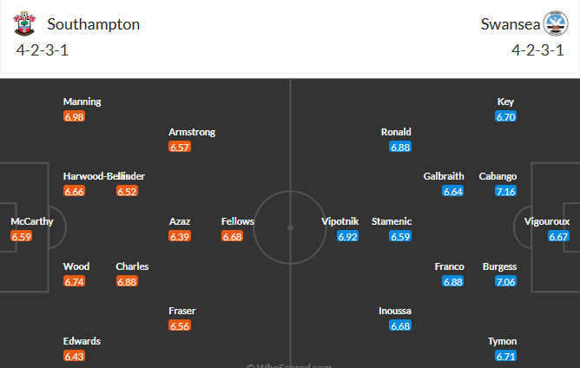This screenshot has width=580, height=368.
Task: Click Vigouroux's 6.67 rating badge
Action: click(558, 236)
